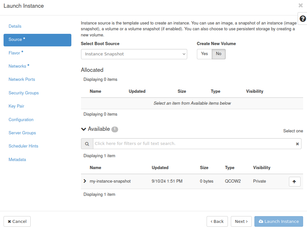Open the Select Boot Source dropdown

point(134,54)
